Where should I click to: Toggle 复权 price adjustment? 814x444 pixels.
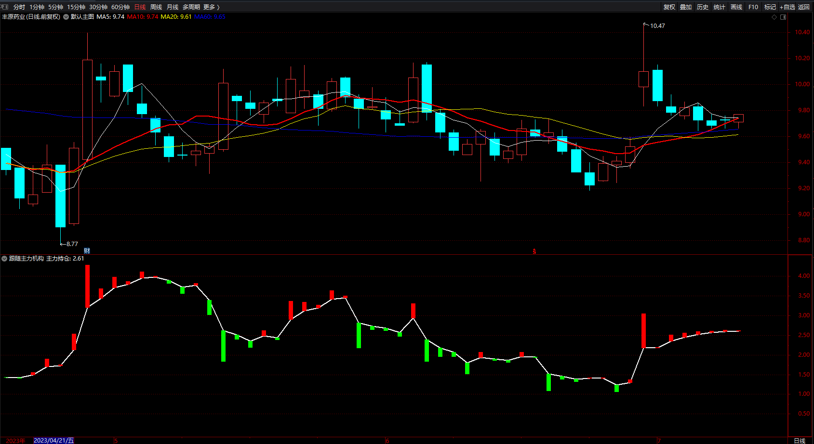[669, 7]
